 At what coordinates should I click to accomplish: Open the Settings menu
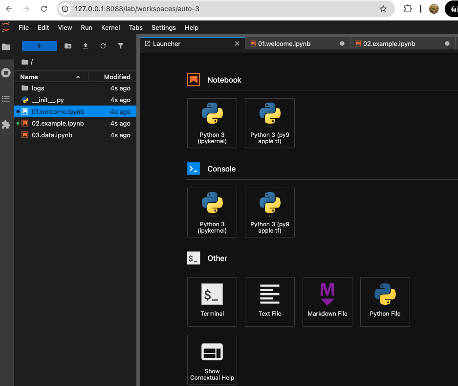point(164,27)
